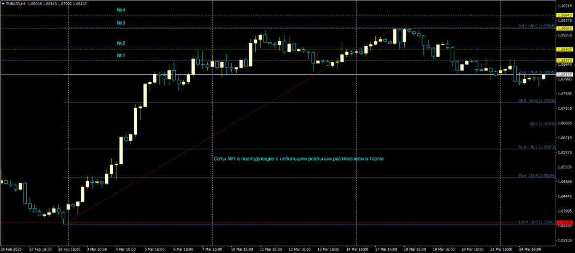Click the 3 Mar 16:00 time axis label
575x253 pixels.
click(x=97, y=249)
